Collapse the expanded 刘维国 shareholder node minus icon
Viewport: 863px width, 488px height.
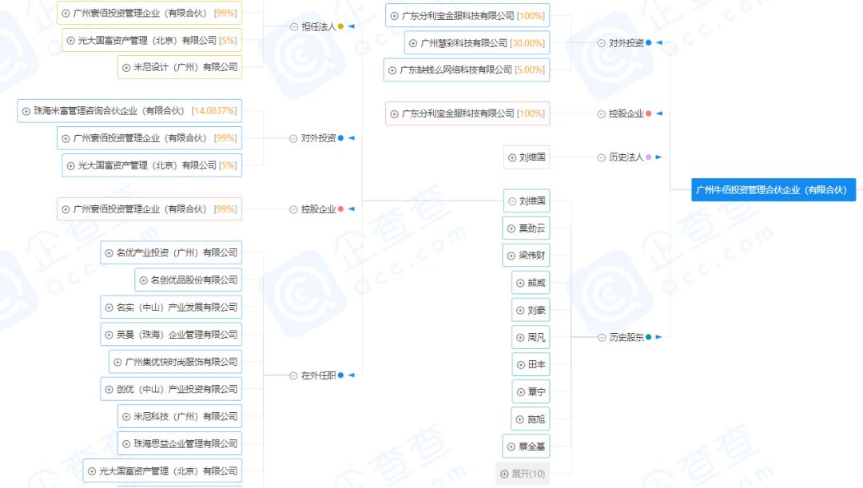click(x=512, y=201)
